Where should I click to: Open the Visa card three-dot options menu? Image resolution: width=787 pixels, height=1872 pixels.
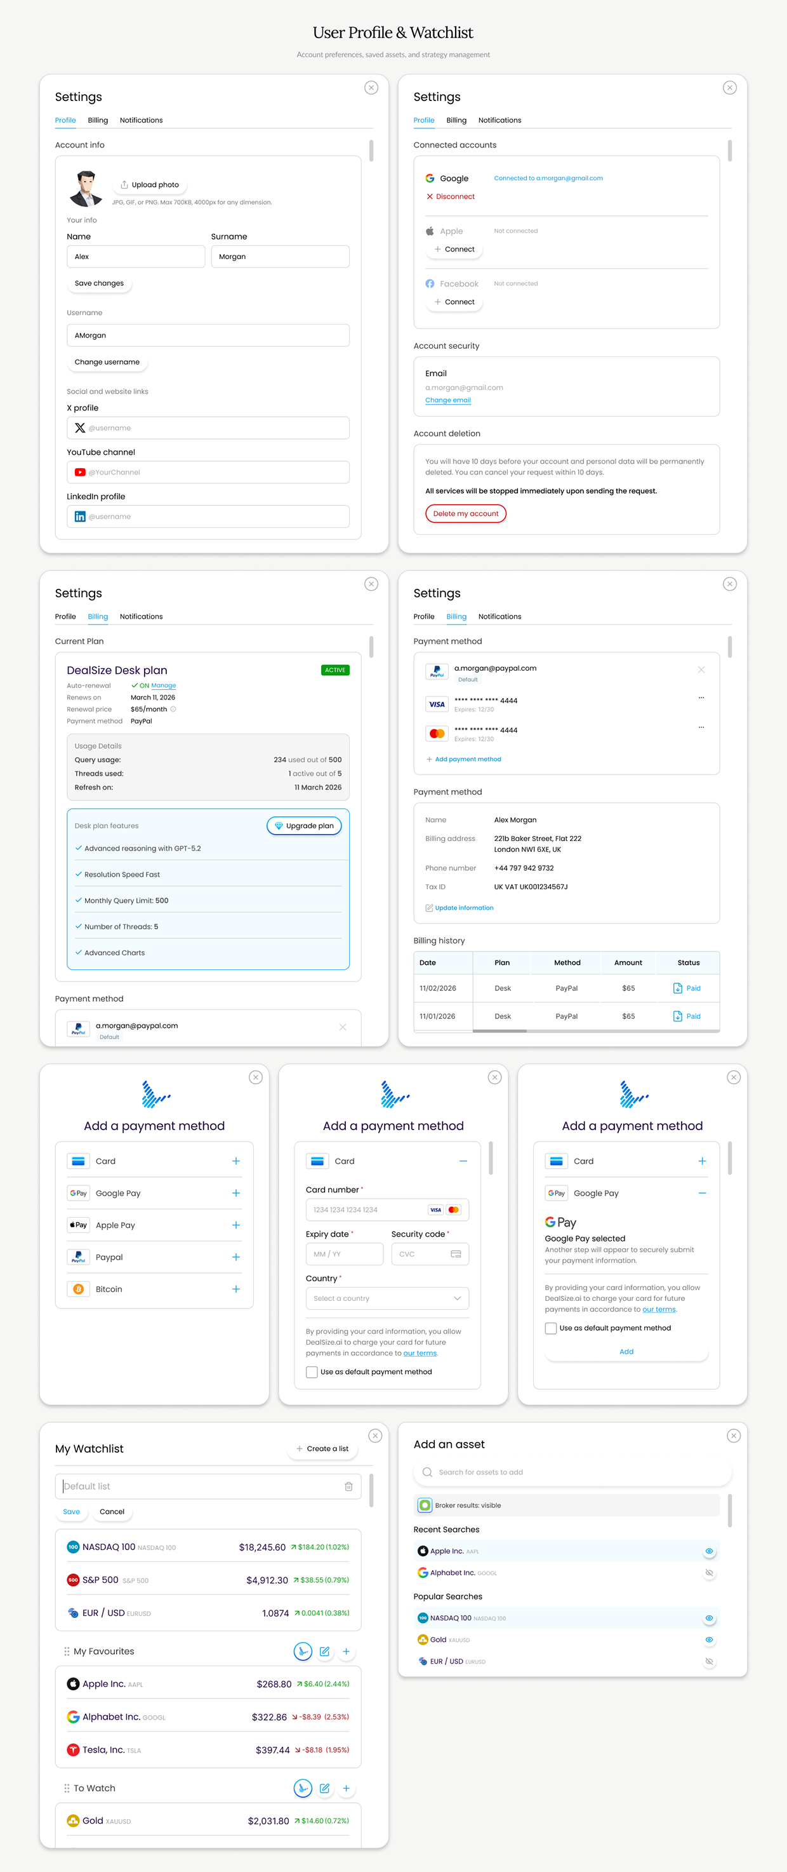click(x=701, y=697)
